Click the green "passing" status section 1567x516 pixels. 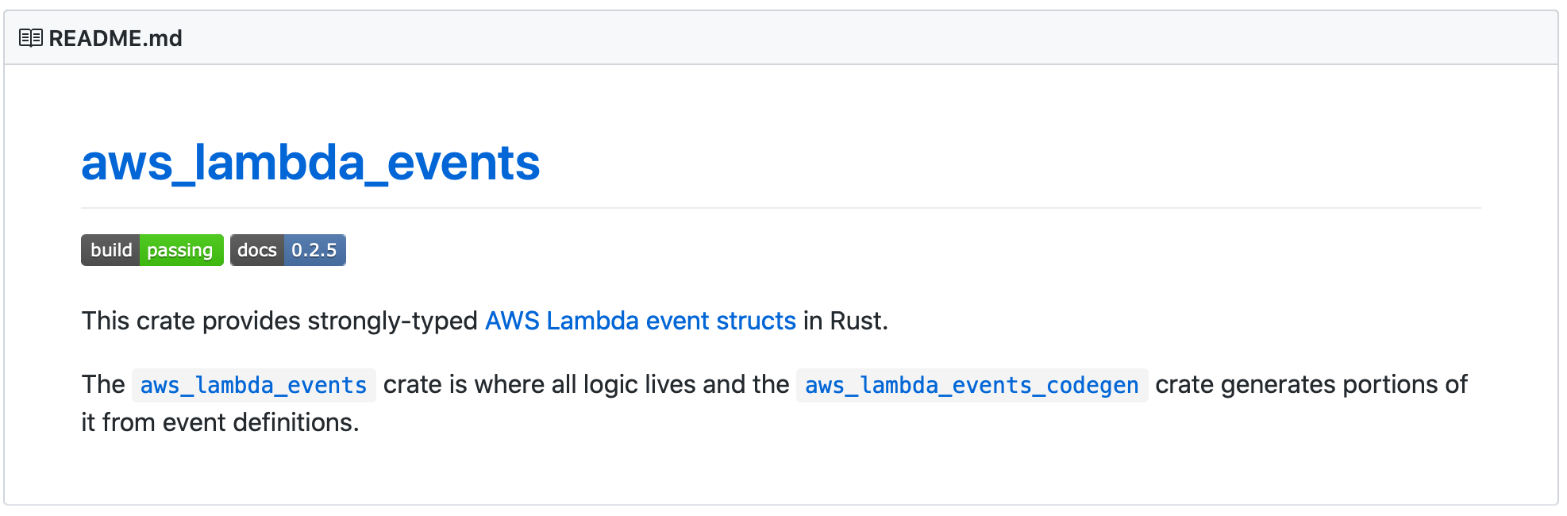click(x=180, y=250)
